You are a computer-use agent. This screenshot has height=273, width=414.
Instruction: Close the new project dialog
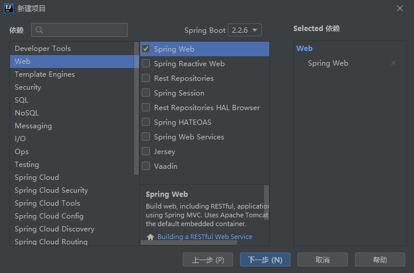(x=400, y=8)
